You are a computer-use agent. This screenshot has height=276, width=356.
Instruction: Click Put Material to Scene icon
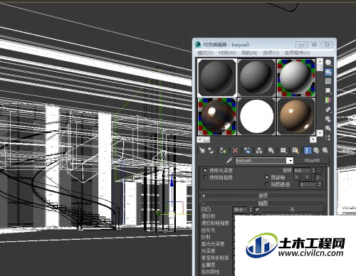[211, 150]
